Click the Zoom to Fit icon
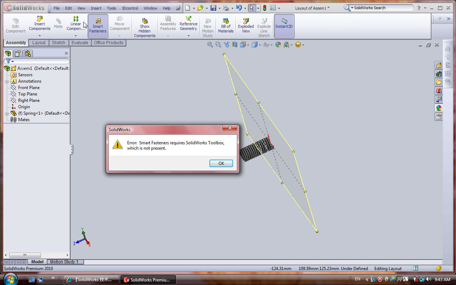 [210, 45]
